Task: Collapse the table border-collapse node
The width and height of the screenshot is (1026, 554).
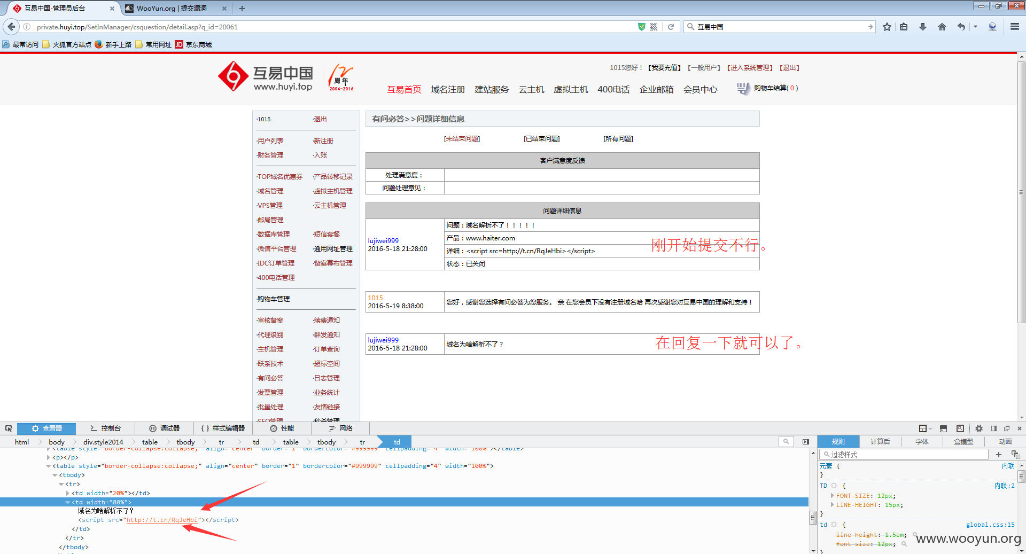Action: point(48,466)
